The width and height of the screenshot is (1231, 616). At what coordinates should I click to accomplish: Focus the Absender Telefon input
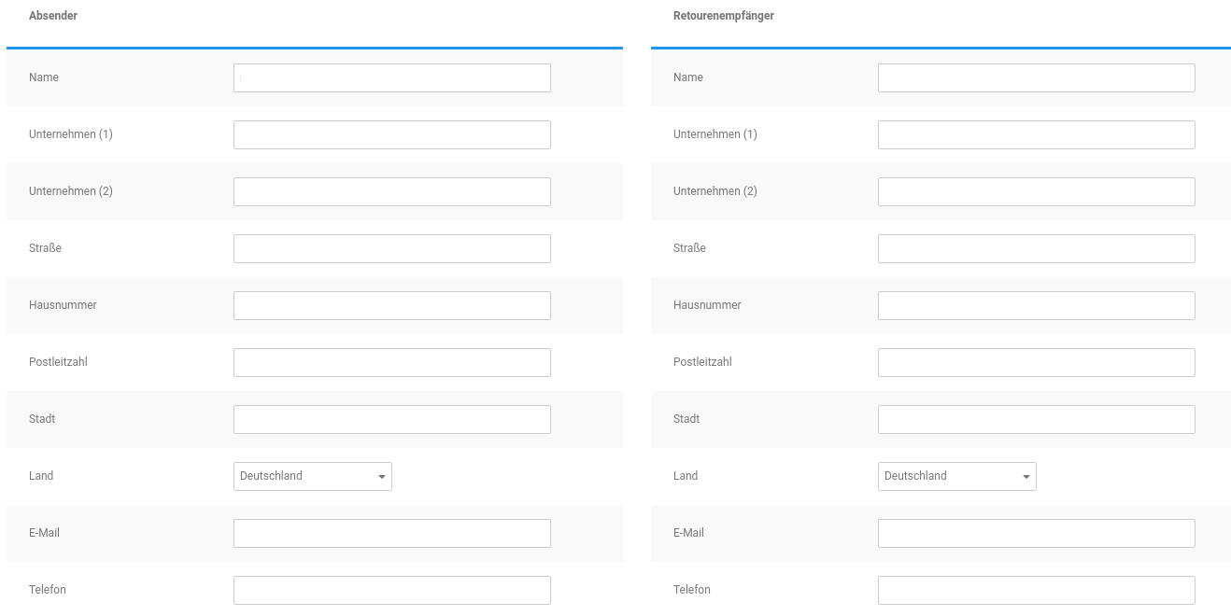tap(391, 590)
